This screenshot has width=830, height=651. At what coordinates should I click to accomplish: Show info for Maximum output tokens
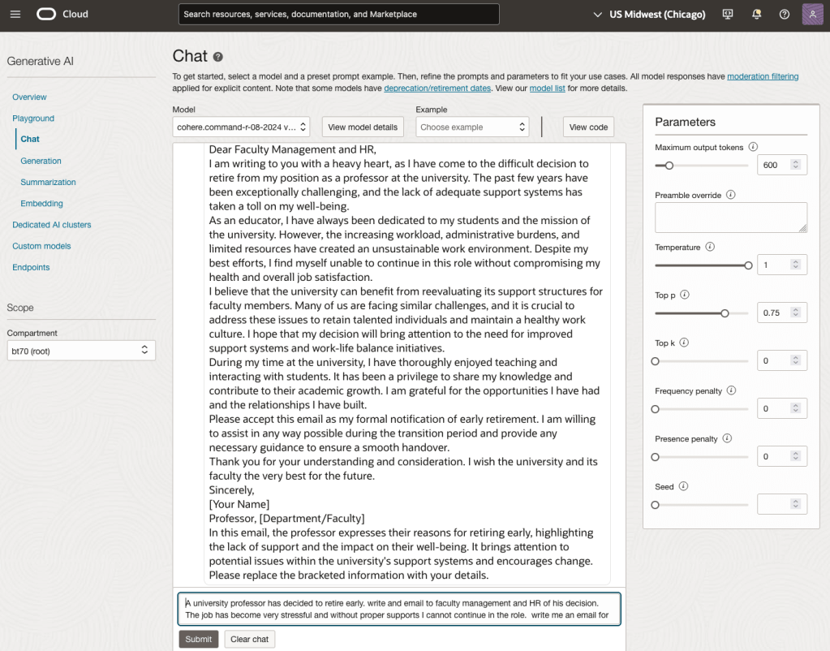point(753,147)
